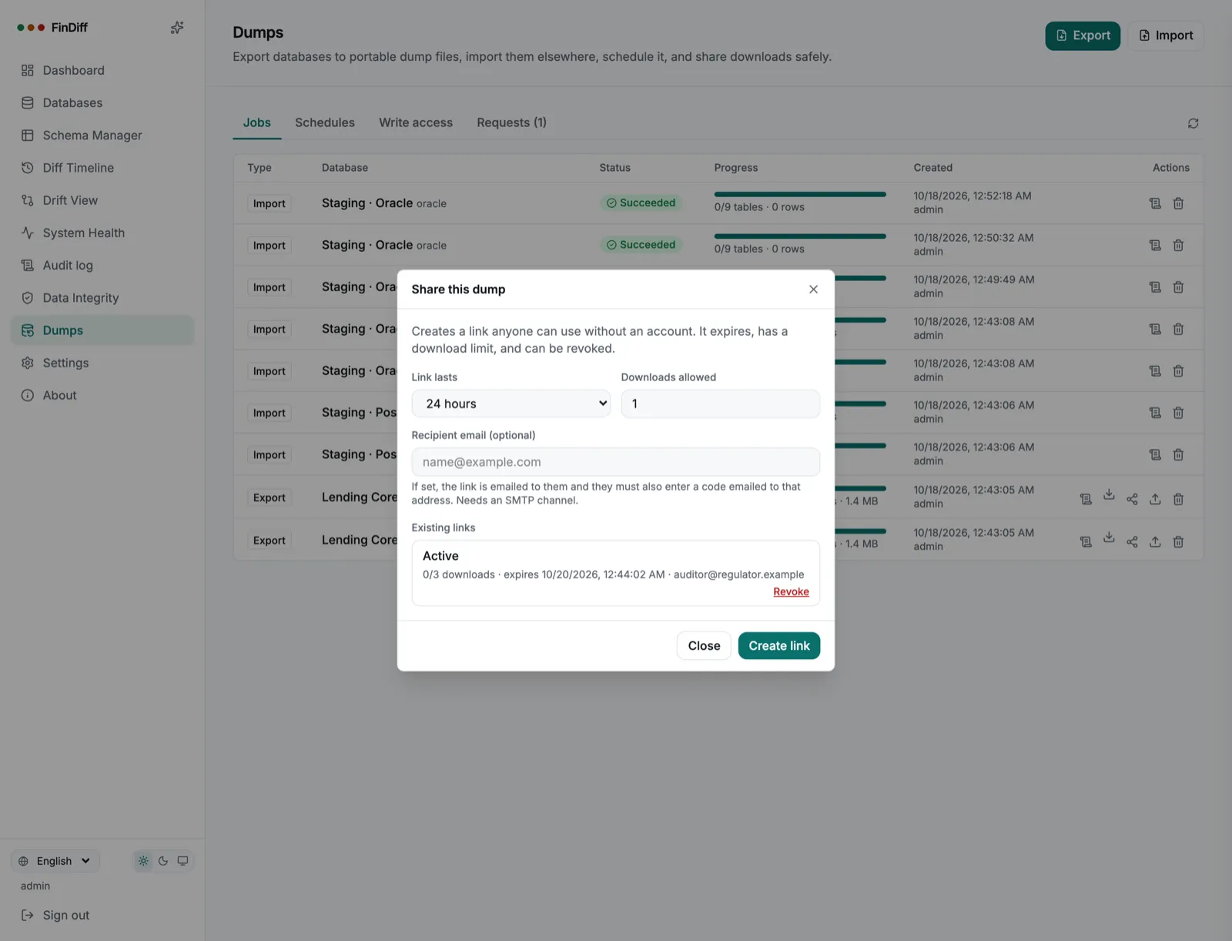Click the Downloads allowed field
This screenshot has width=1232, height=941.
[720, 404]
